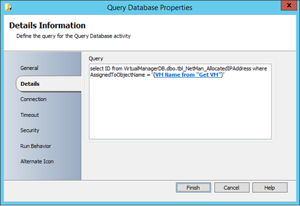The height and width of the screenshot is (206, 300).
Task: Open Help for this dialog
Action: pyautogui.click(x=270, y=188)
